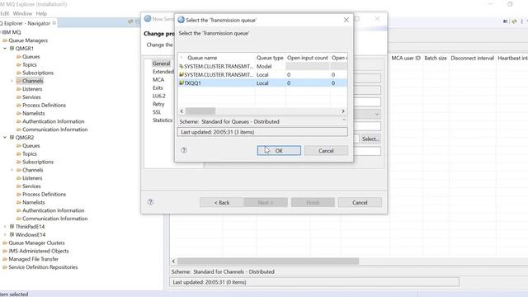The image size is (528, 297).
Task: Sort by Queue type column header
Action: click(x=270, y=58)
